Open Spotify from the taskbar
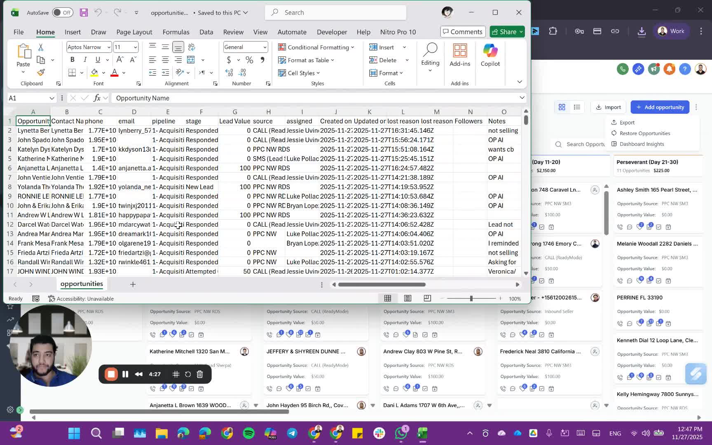The height and width of the screenshot is (445, 712). coord(249,433)
